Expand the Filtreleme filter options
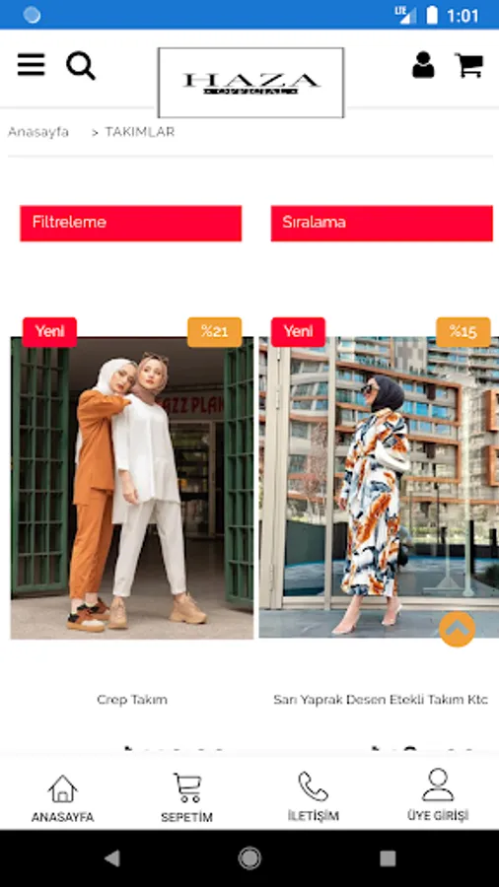The image size is (499, 887). (131, 224)
